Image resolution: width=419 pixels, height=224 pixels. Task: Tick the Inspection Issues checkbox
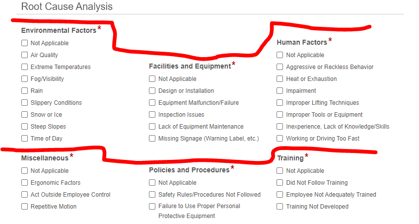[152, 115]
